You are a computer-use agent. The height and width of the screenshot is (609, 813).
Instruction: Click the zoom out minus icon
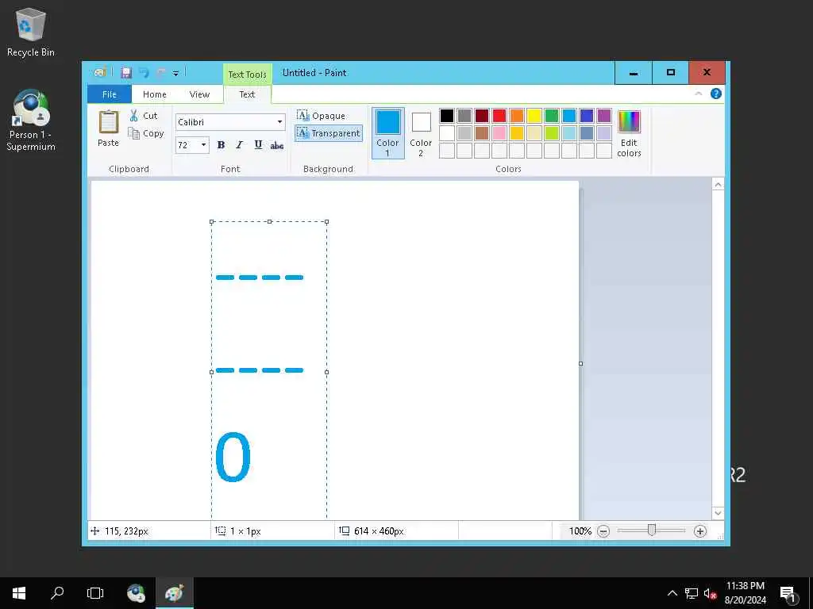pyautogui.click(x=603, y=531)
